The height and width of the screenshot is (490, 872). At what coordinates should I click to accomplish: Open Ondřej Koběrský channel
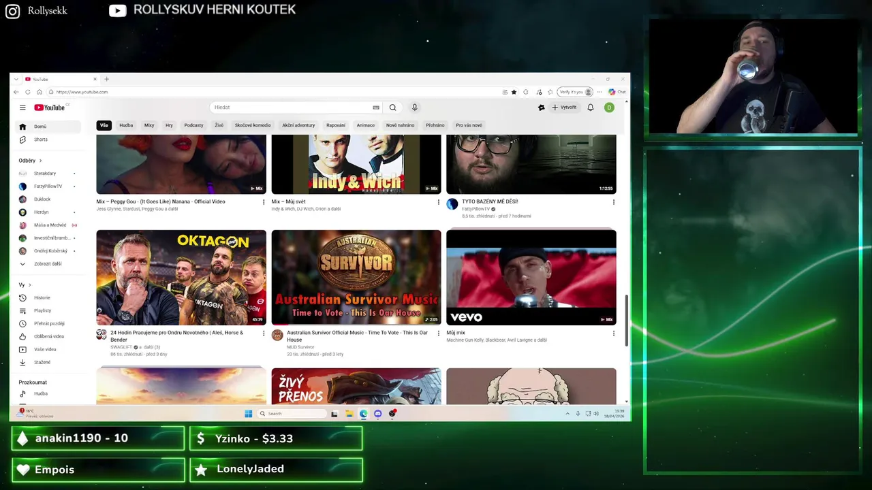48,251
